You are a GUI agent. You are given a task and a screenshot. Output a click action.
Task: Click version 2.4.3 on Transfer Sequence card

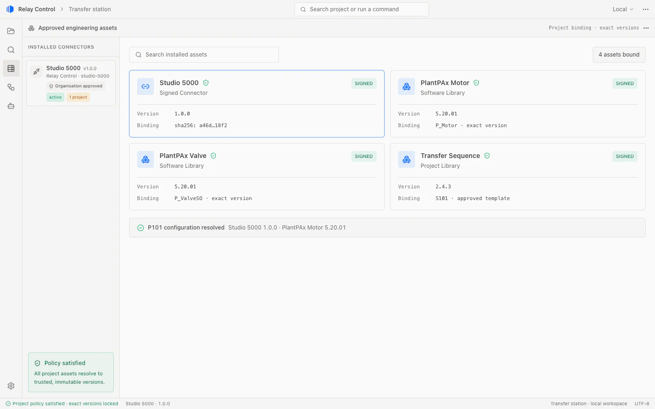pos(443,187)
